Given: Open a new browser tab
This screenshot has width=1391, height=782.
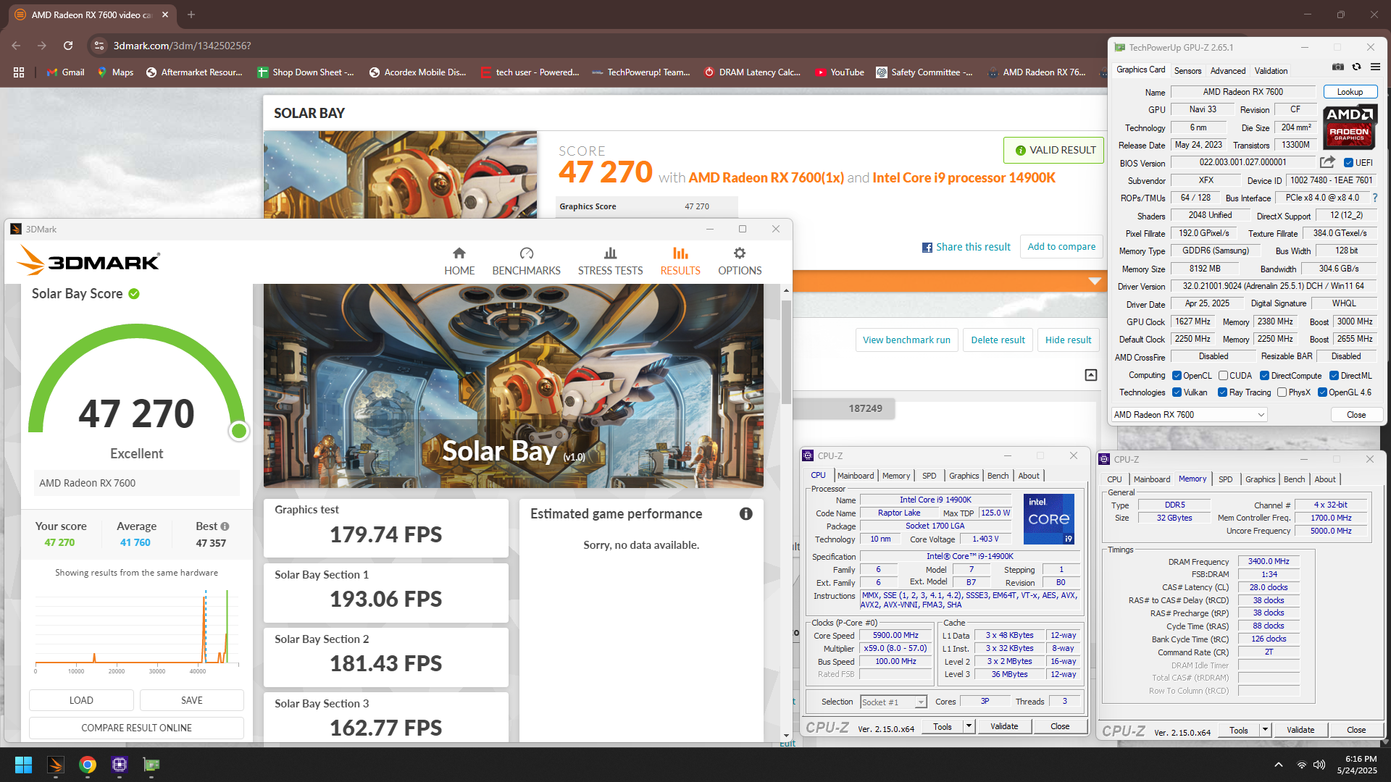Looking at the screenshot, I should coord(191,14).
